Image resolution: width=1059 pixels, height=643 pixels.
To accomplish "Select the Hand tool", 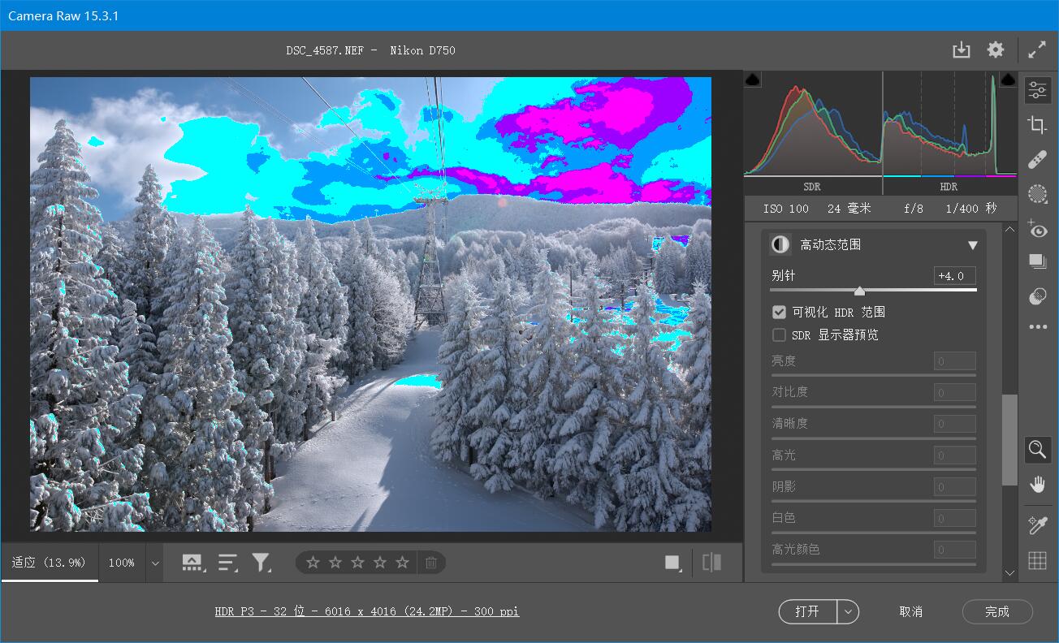I will [x=1037, y=485].
